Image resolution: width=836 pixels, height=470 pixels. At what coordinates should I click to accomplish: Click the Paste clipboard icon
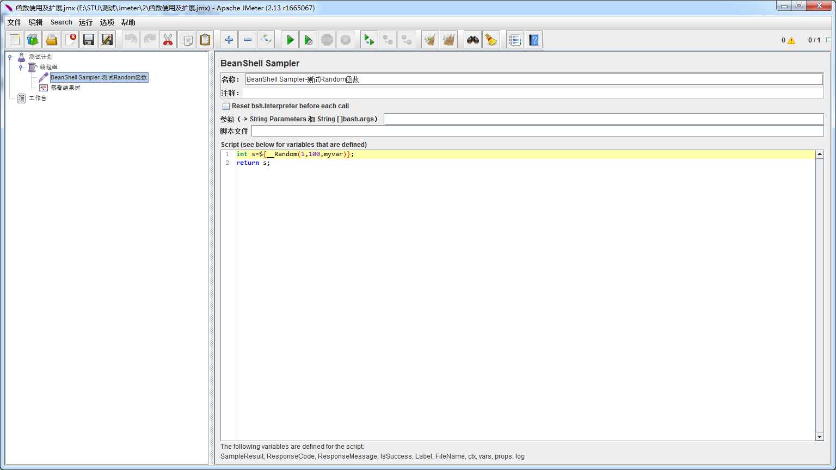point(205,40)
